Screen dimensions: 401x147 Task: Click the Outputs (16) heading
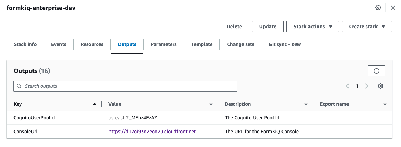tap(32, 71)
